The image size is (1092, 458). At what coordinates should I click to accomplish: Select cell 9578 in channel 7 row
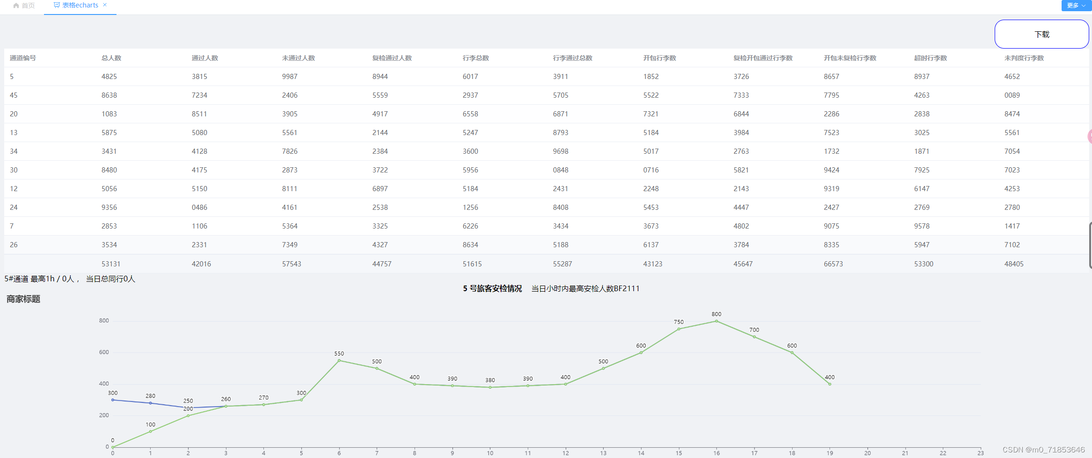pos(922,226)
